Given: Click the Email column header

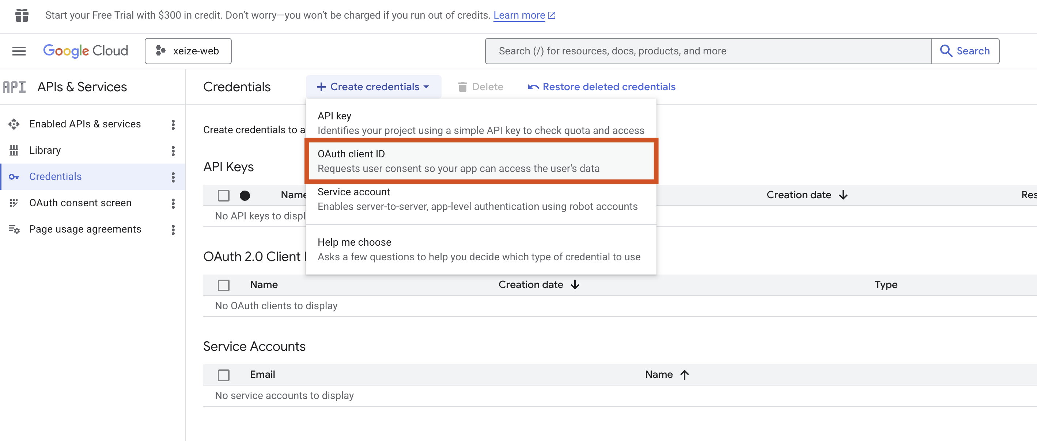Looking at the screenshot, I should [x=262, y=375].
